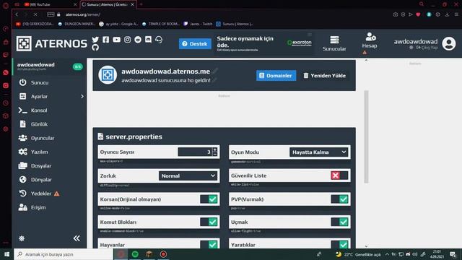Click the Domainler button
The width and height of the screenshot is (462, 260).
coord(276,75)
